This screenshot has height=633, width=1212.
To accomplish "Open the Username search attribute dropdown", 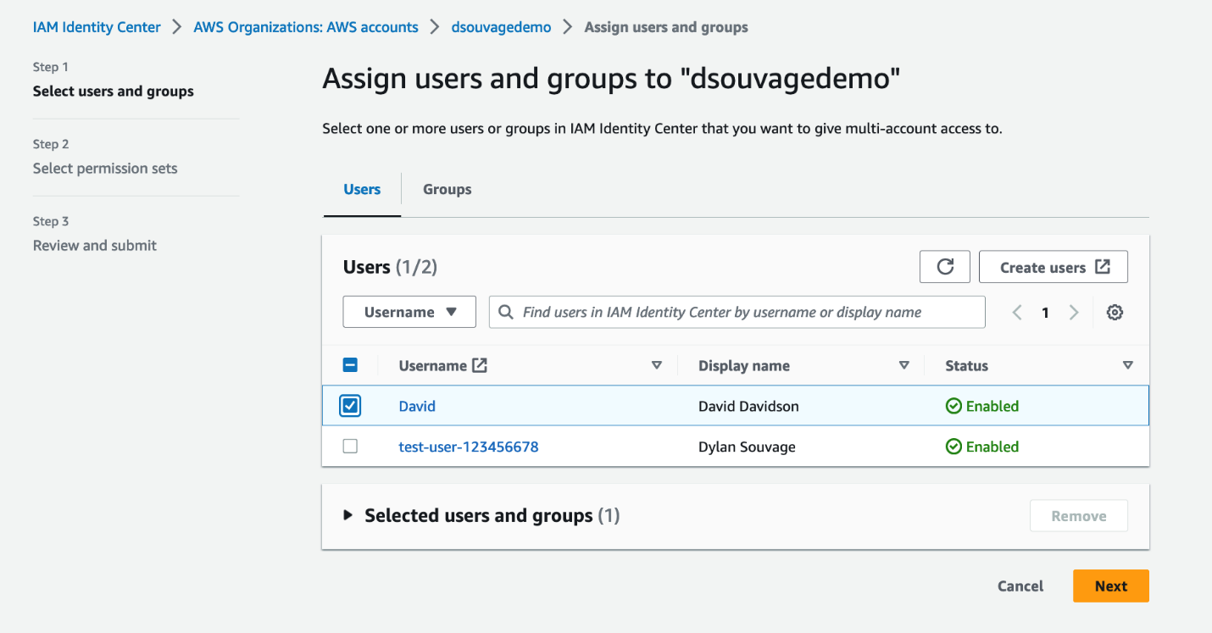I will pyautogui.click(x=409, y=312).
